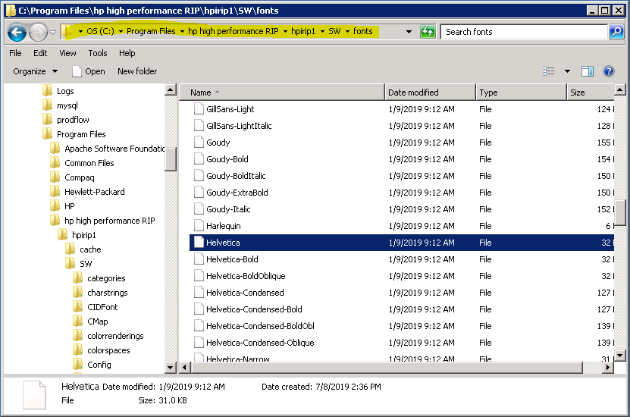Click the Change your view icon
The image size is (630, 417).
(x=548, y=71)
